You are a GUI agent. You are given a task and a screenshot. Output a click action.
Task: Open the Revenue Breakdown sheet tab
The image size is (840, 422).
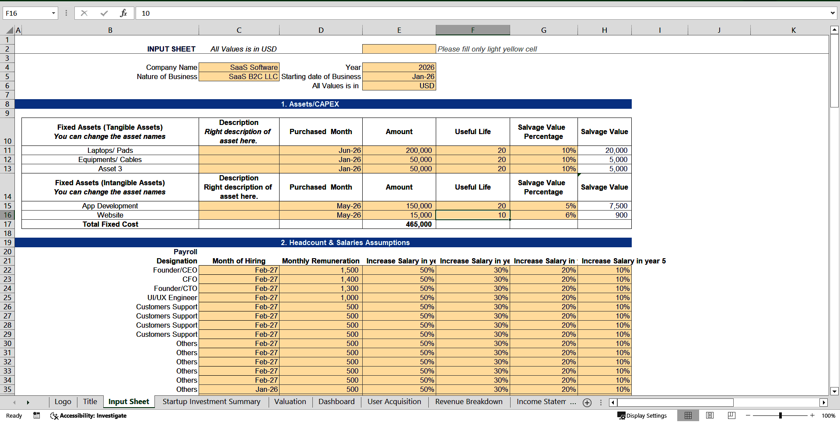pos(469,401)
